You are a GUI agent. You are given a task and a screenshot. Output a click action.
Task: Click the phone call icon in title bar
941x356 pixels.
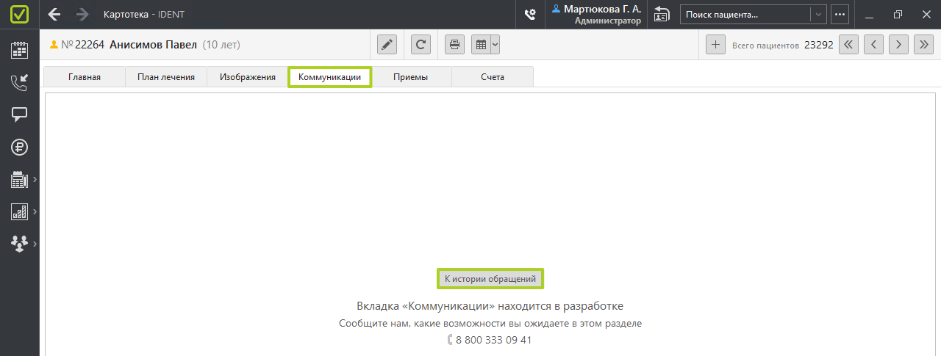tap(529, 15)
